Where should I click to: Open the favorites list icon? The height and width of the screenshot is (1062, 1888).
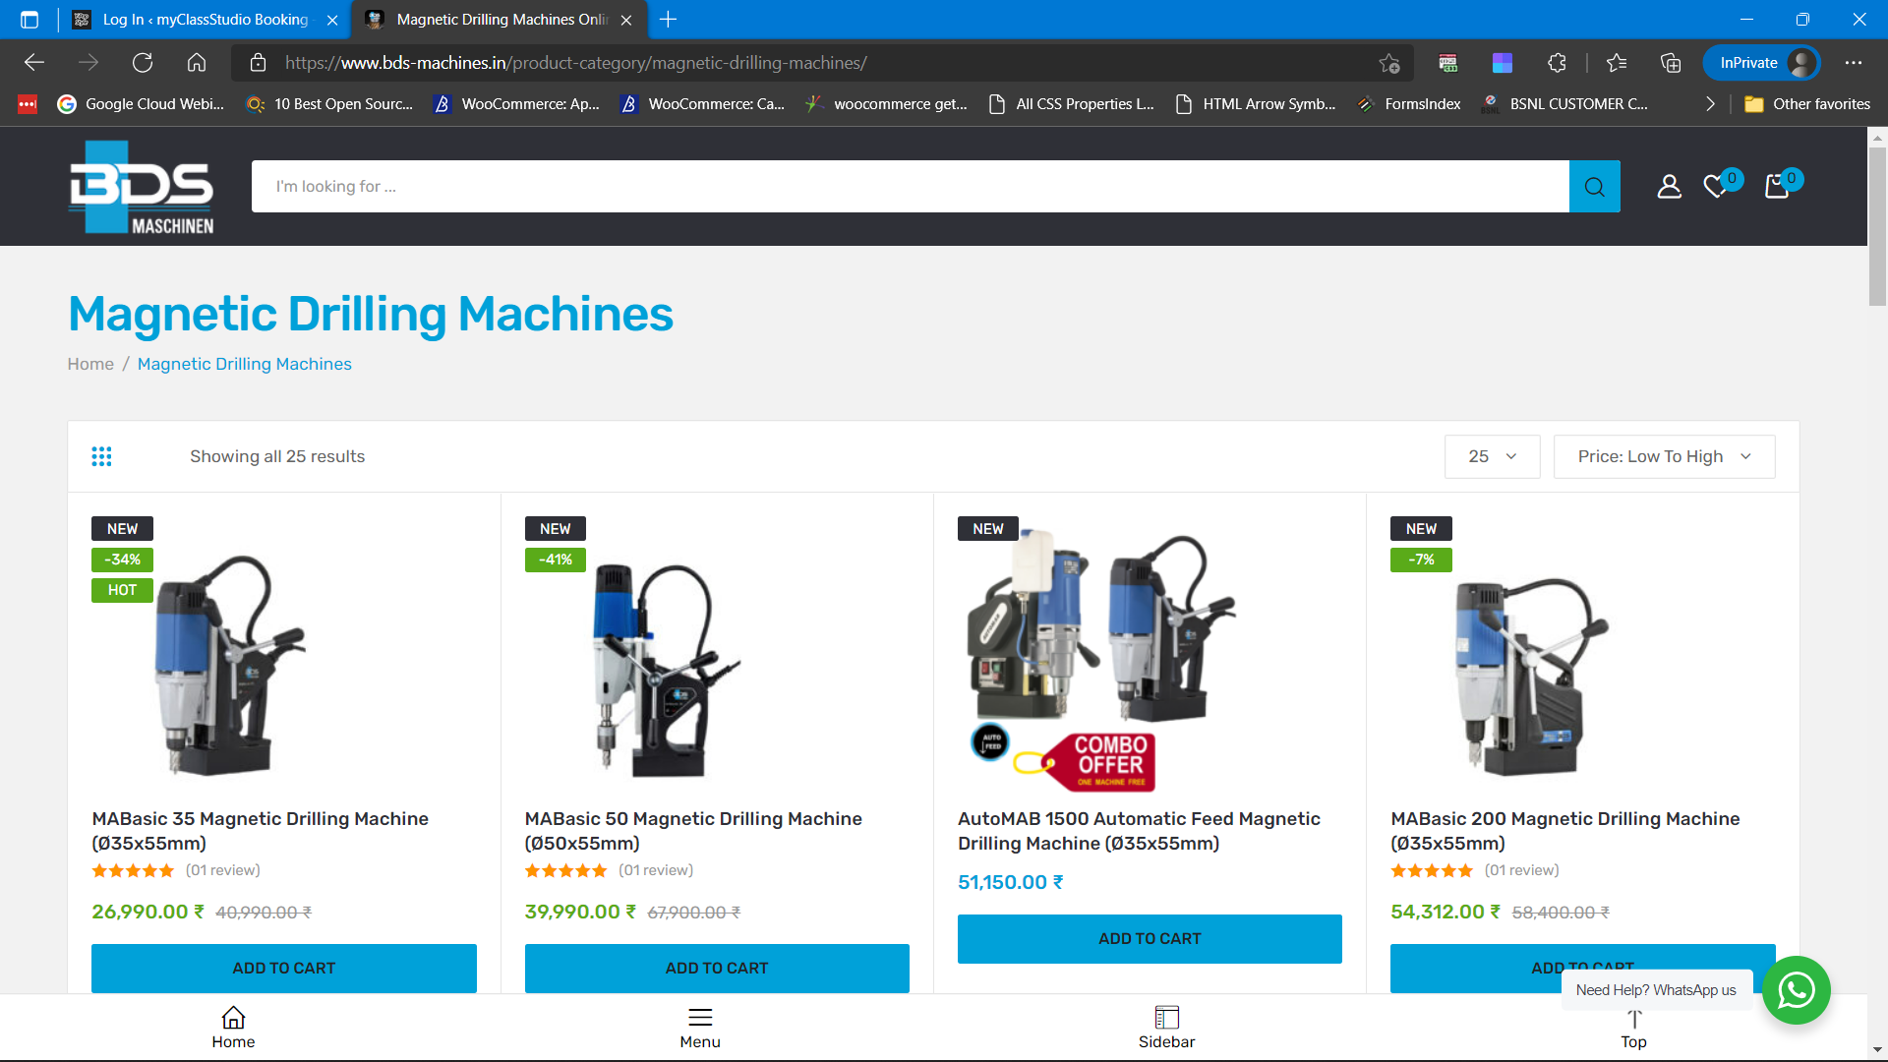(x=1617, y=63)
